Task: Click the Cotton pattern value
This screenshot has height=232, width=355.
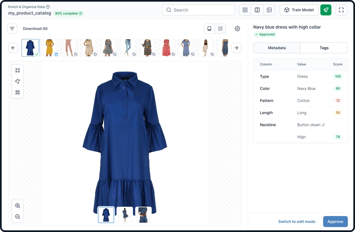Action: coord(303,101)
